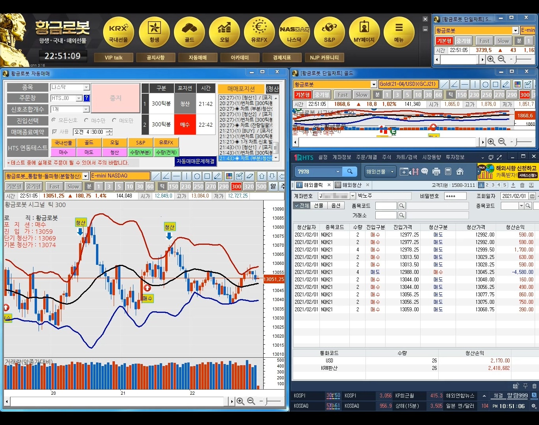The height and width of the screenshot is (425, 539).
Task: Click the 수량(전체) test button
Action: 166,152
